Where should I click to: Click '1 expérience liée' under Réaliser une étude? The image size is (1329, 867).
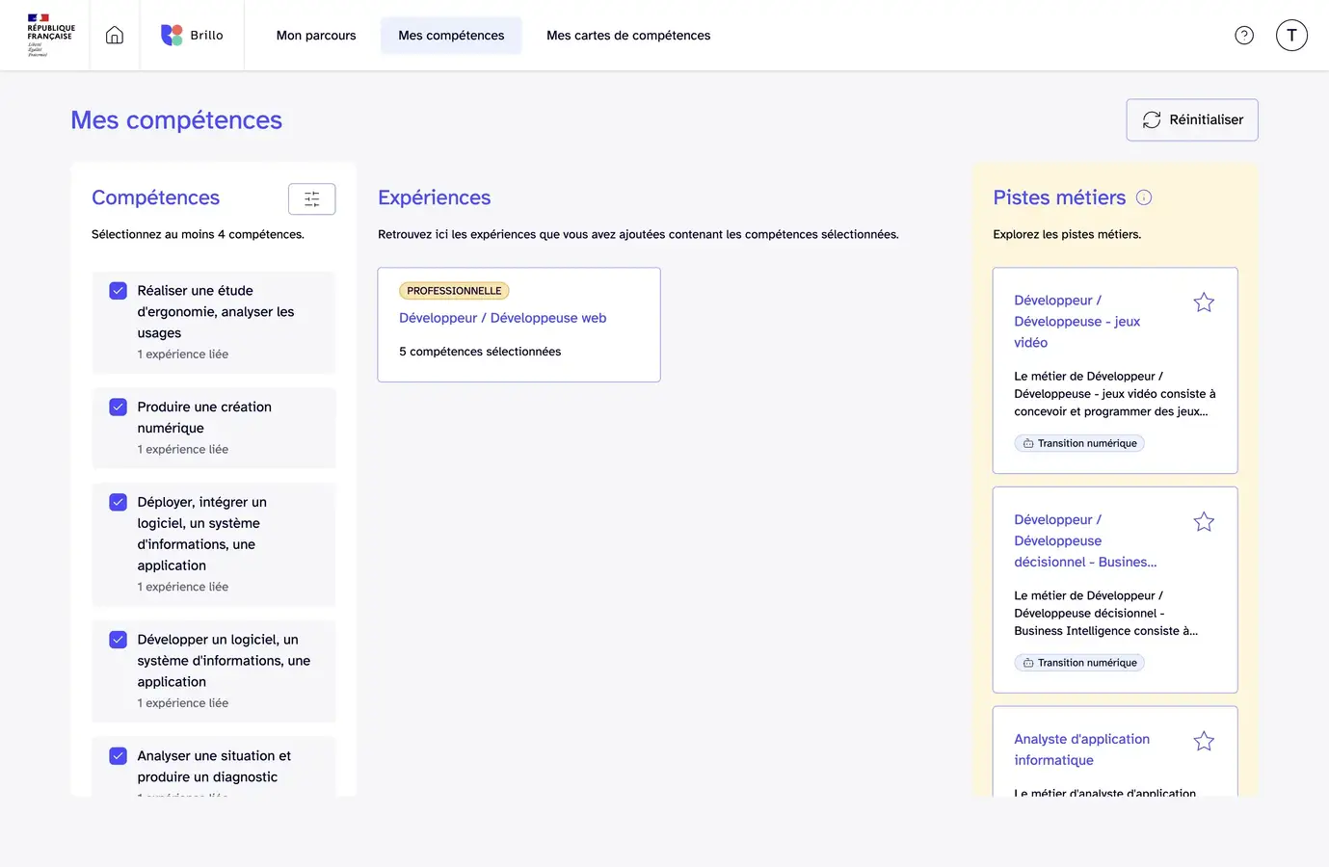click(183, 355)
